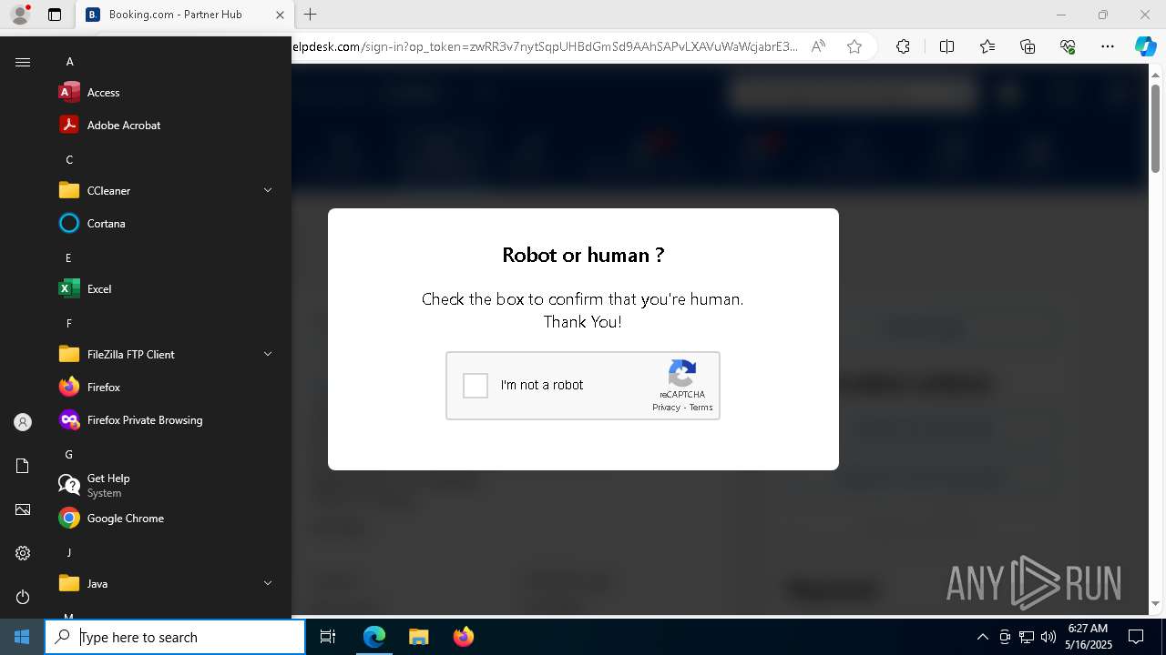Add this page to favorites
The width and height of the screenshot is (1166, 655).
[854, 46]
